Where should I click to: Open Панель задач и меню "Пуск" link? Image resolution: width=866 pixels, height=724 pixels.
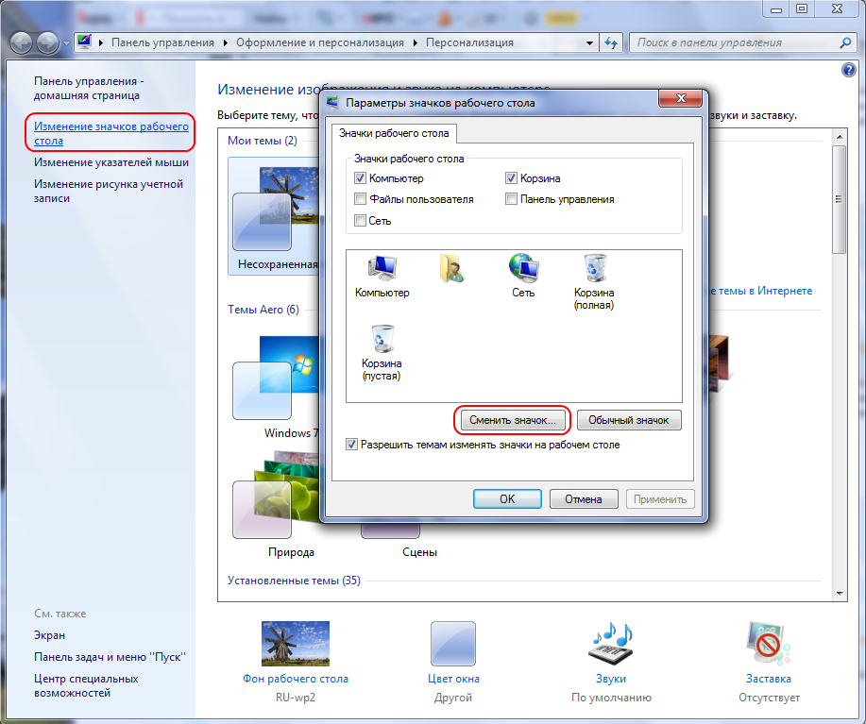point(110,657)
